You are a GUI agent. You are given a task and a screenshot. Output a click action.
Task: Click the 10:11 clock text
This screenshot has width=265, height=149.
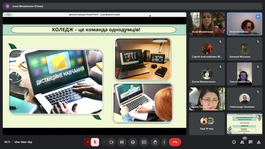[x=7, y=142]
